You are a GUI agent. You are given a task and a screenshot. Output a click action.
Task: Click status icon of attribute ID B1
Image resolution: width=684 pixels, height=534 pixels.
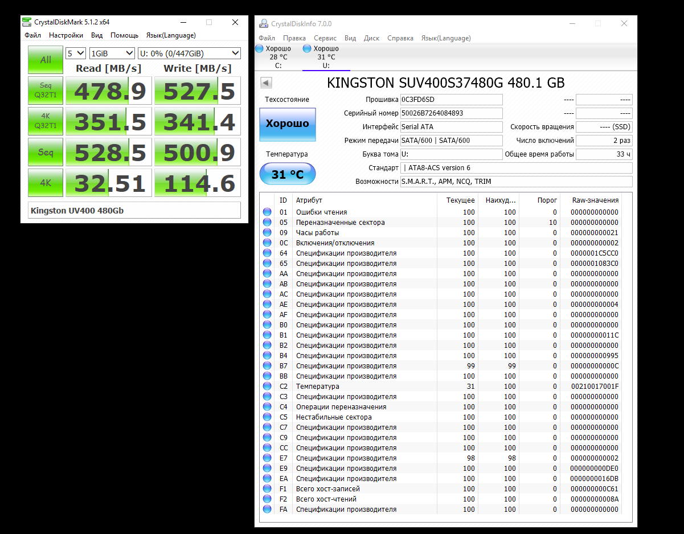267,335
